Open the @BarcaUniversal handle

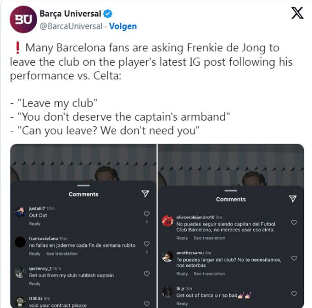coord(71,26)
